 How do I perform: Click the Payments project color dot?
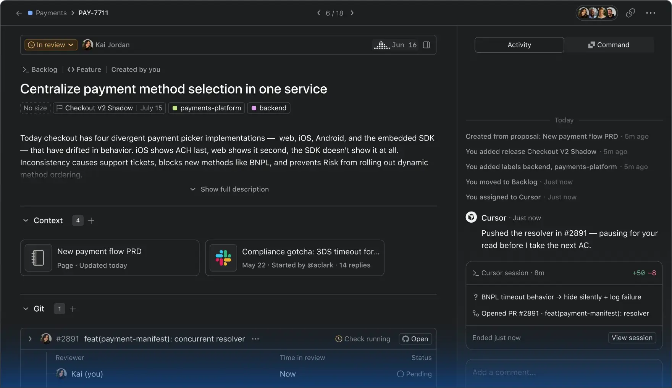30,13
